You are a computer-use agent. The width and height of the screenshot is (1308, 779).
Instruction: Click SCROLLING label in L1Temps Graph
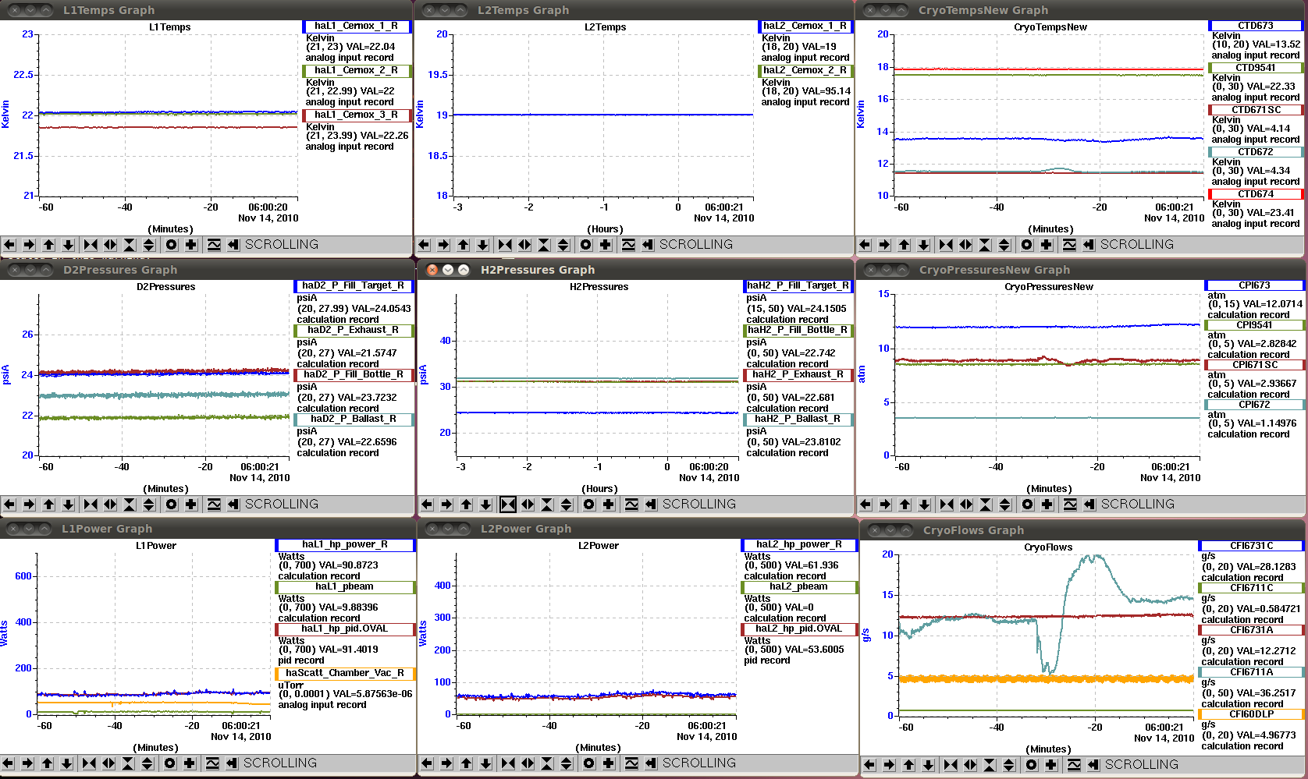[282, 245]
